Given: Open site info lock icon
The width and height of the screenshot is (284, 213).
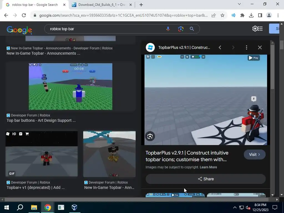Looking at the screenshot, I should 35,16.
